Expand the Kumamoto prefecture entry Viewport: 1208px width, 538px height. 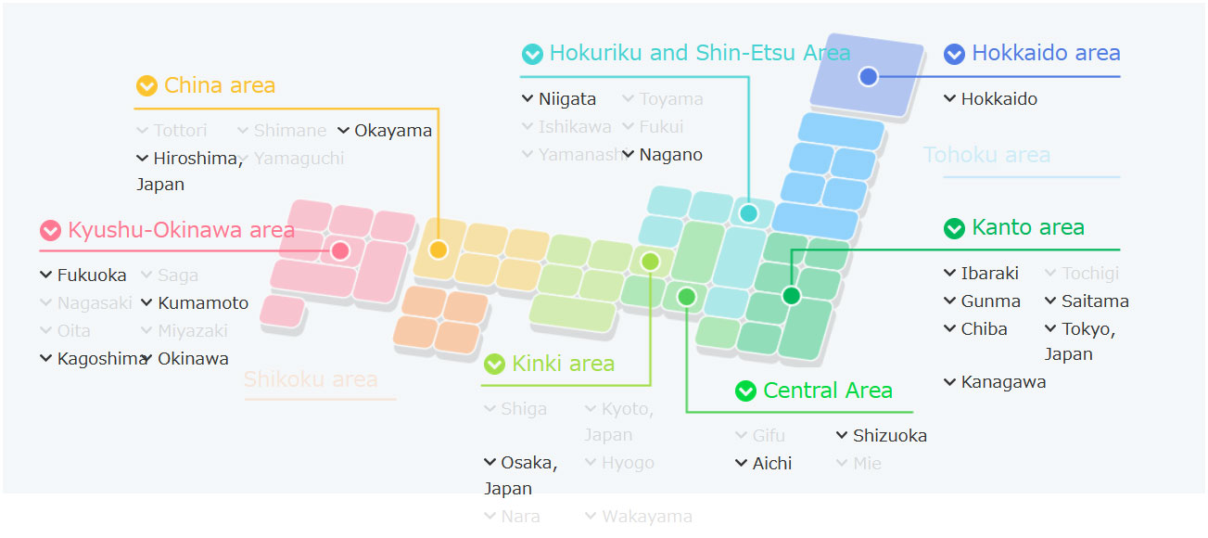pyautogui.click(x=195, y=303)
